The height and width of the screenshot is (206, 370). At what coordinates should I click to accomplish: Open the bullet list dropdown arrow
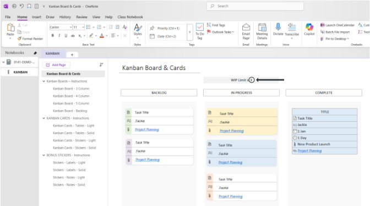pyautogui.click(x=94, y=28)
